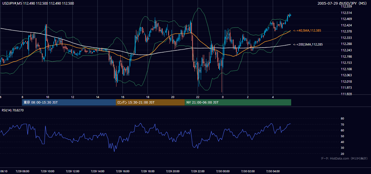Click the 7/30 02:00 time axis label
Viewport: 371px width, 174px height.
pos(248,171)
